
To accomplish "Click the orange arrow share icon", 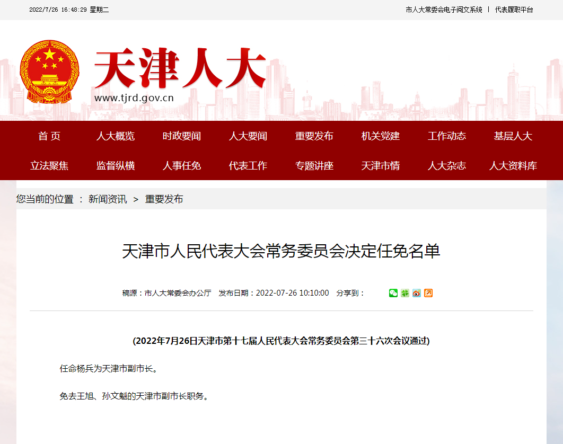I will pyautogui.click(x=428, y=293).
